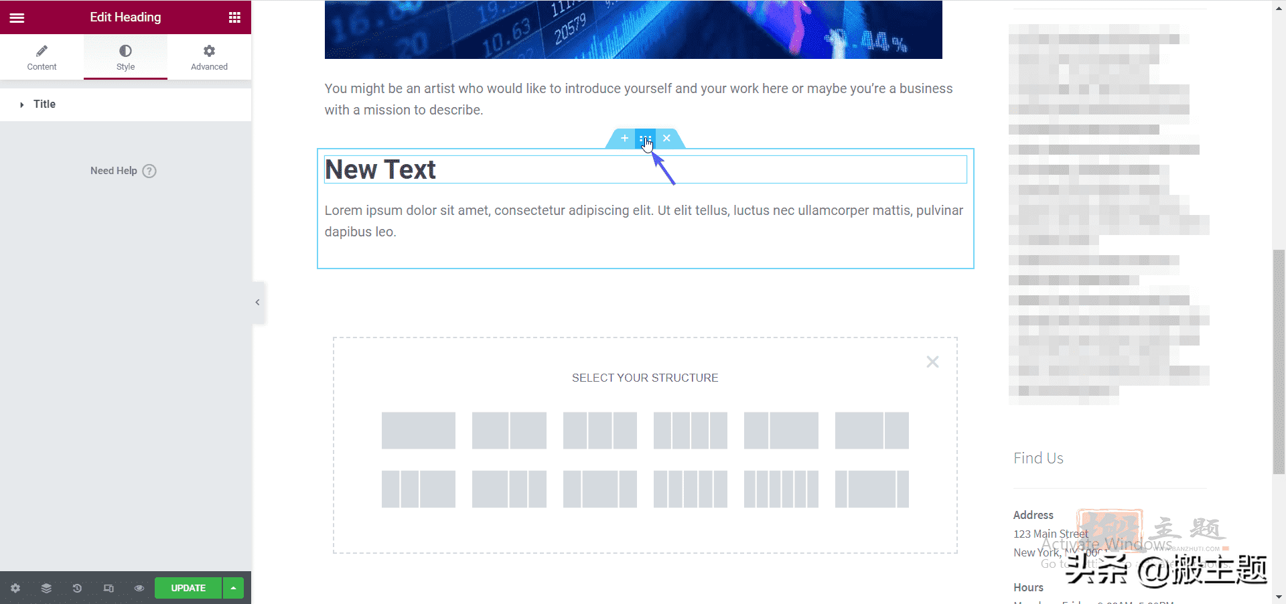
Task: Choose the narrow-wide-narrow wide-center structure in bottom row end
Action: coord(872,489)
